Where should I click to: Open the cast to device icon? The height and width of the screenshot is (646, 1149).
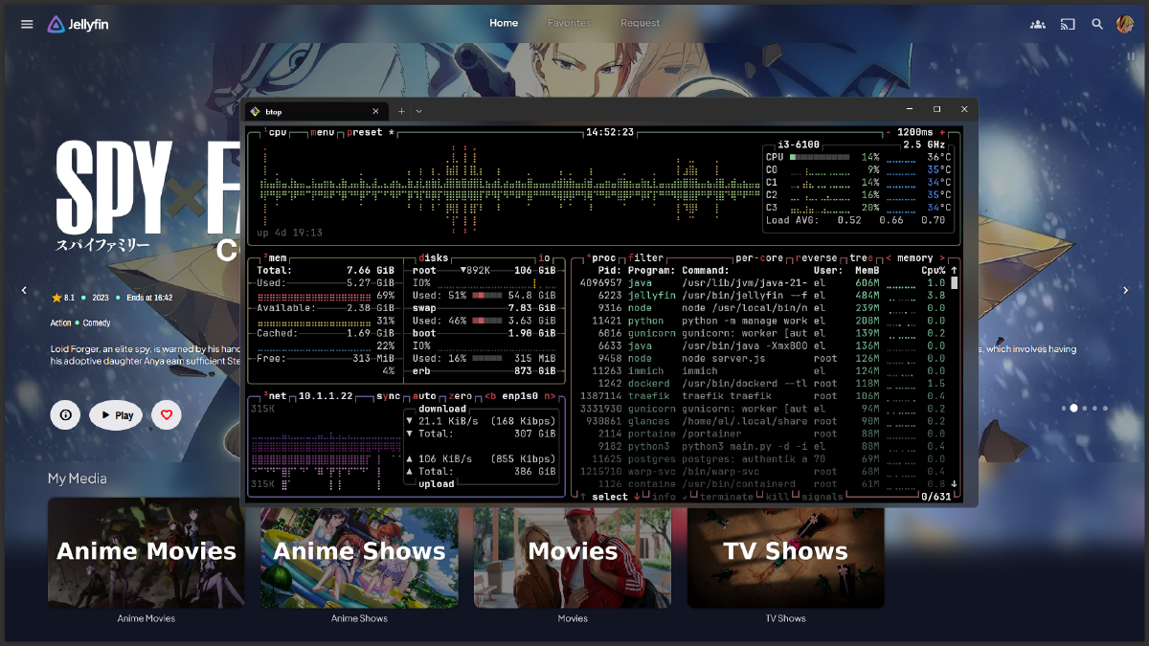[x=1068, y=24]
